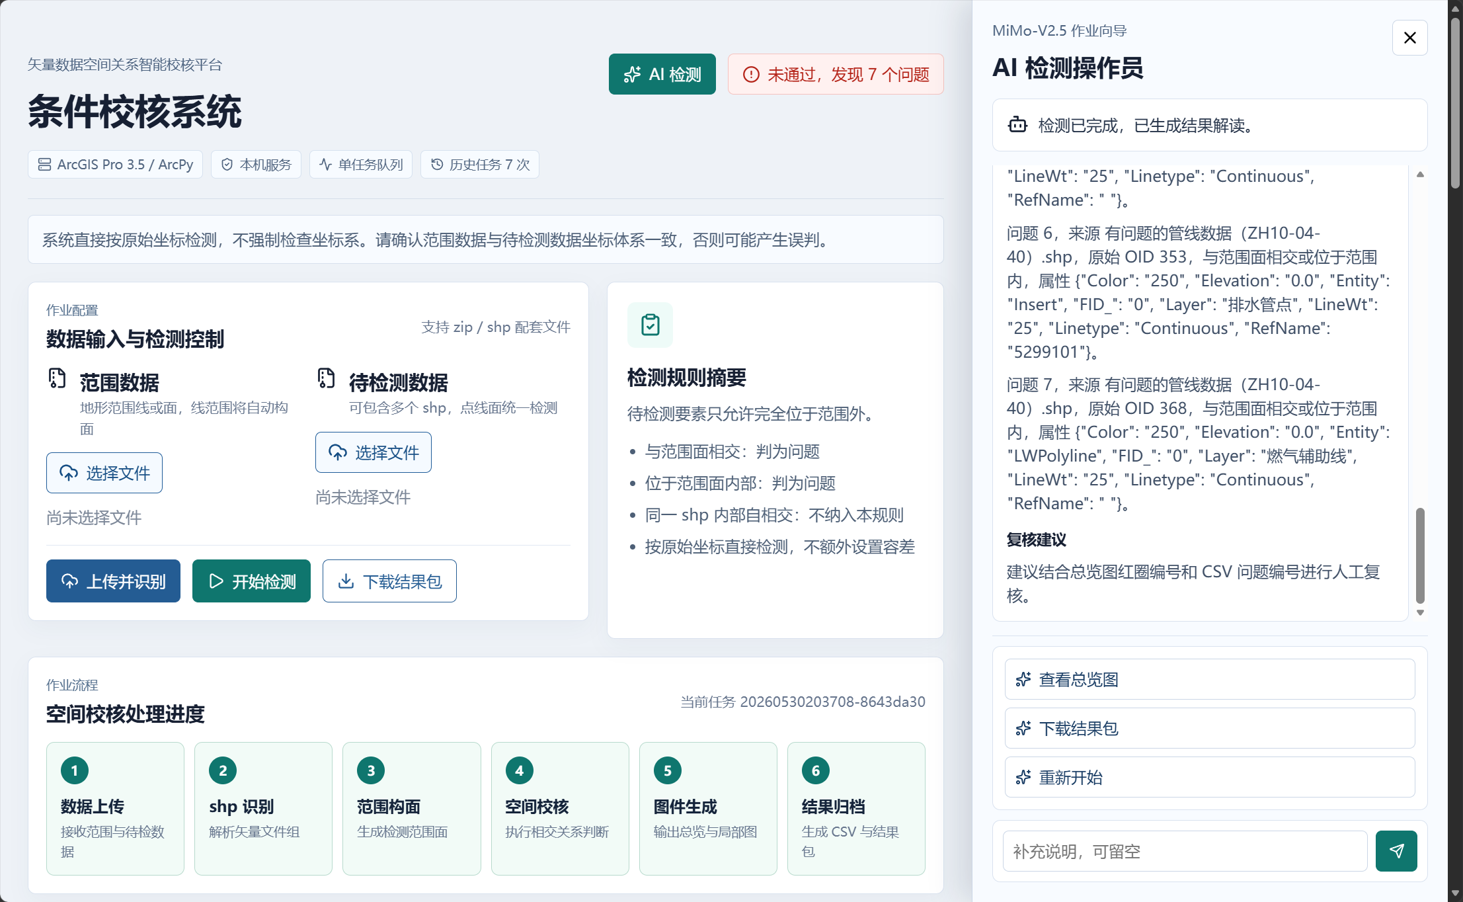This screenshot has height=902, width=1463.
Task: Click the robot icon beside 检测已完成 message
Action: click(1017, 124)
